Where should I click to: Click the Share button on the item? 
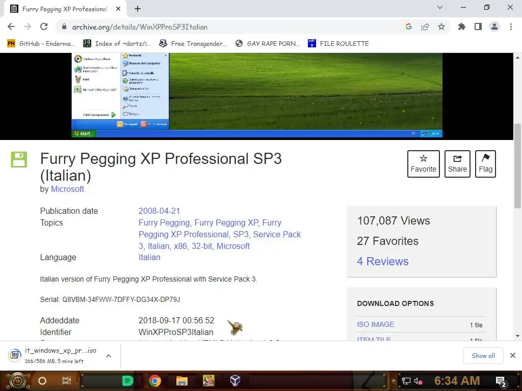[457, 164]
